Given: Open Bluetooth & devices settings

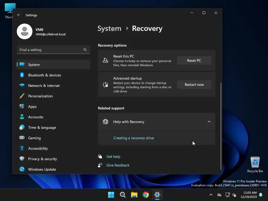Looking at the screenshot, I should (53, 75).
